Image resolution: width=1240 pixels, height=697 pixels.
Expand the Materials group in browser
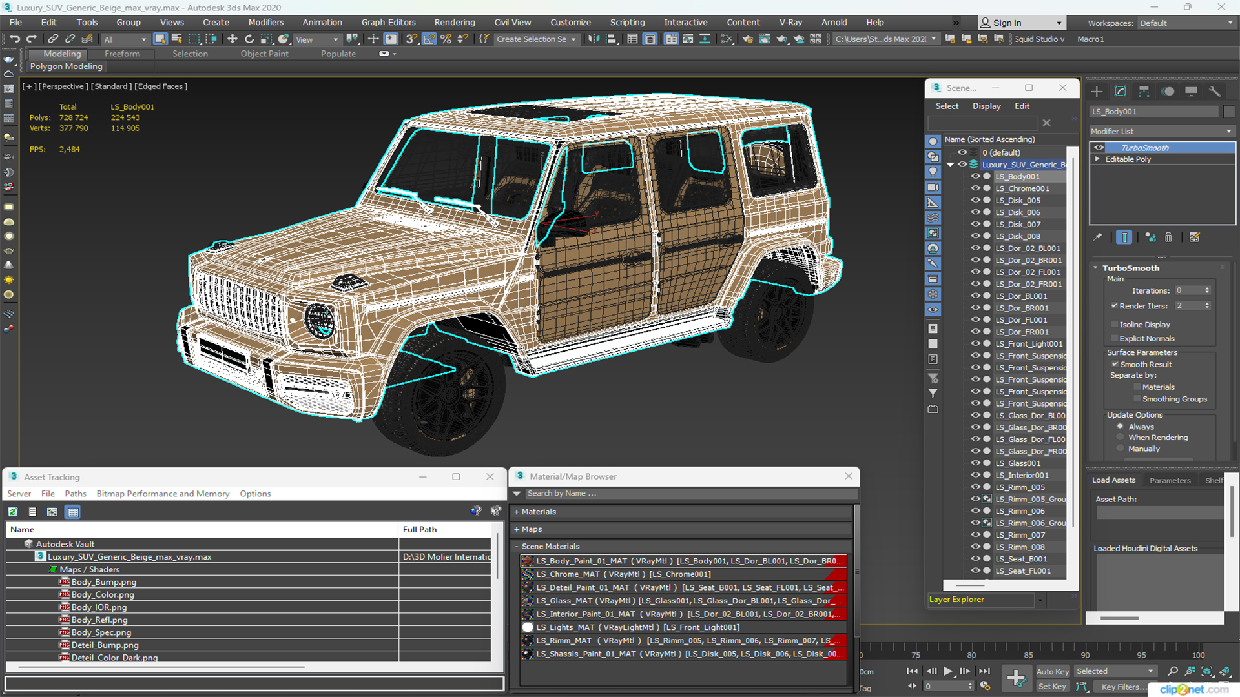coord(517,512)
